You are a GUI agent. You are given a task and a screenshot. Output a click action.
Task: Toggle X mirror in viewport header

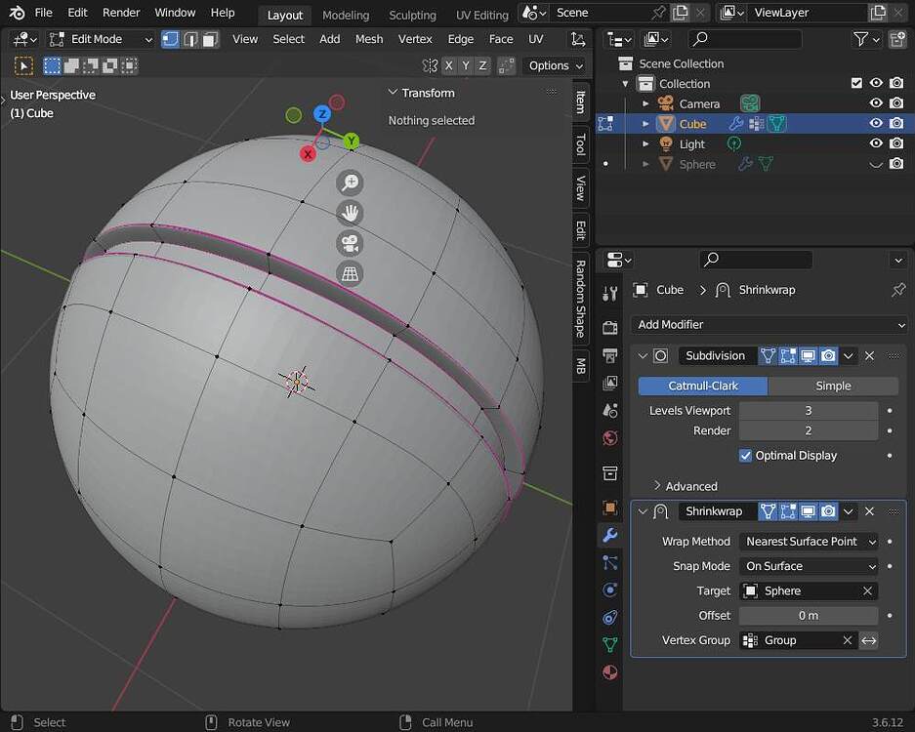(x=448, y=66)
